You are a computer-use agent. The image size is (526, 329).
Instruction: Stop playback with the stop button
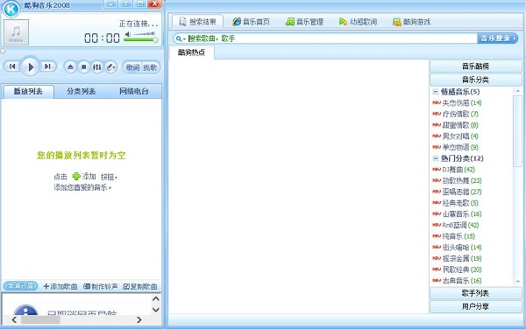84,67
